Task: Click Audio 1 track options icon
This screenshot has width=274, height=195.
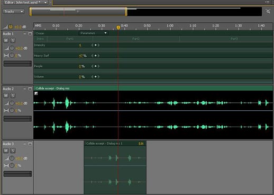Action: [30, 33]
